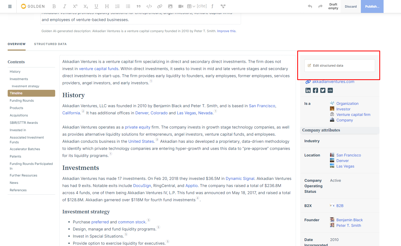
Task: Jump to News section
Action: tap(14, 183)
